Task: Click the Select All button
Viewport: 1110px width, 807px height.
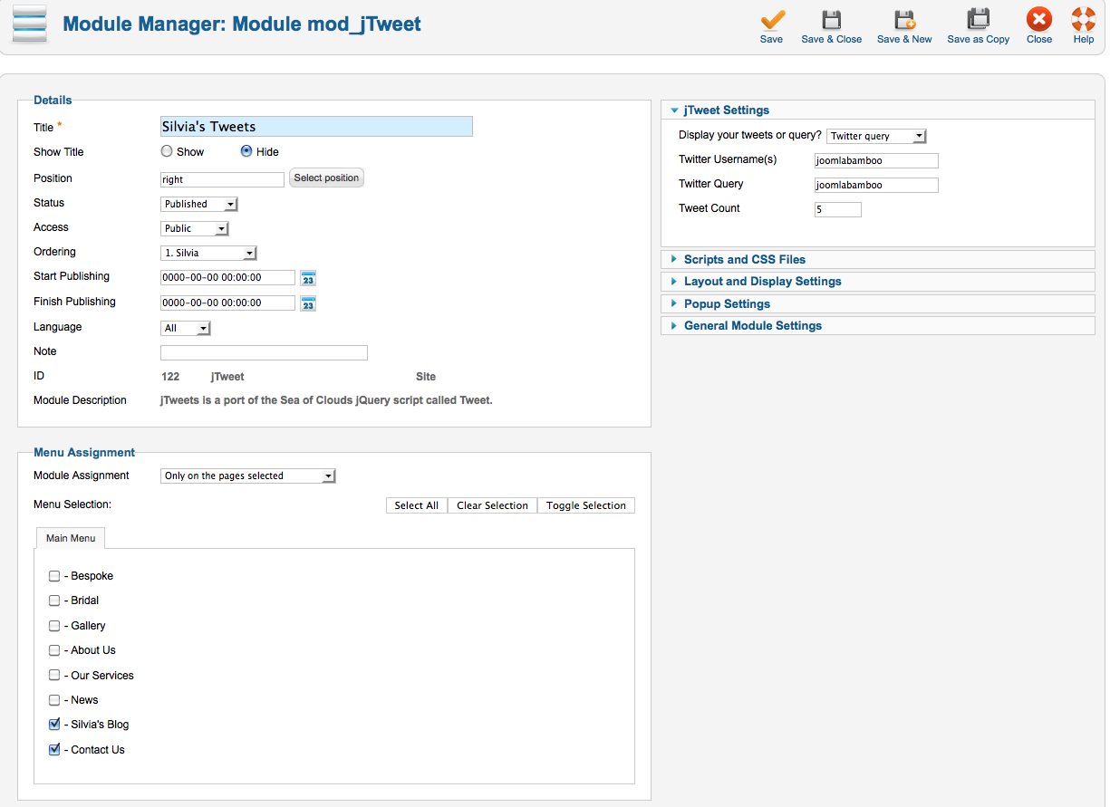Action: tap(417, 505)
